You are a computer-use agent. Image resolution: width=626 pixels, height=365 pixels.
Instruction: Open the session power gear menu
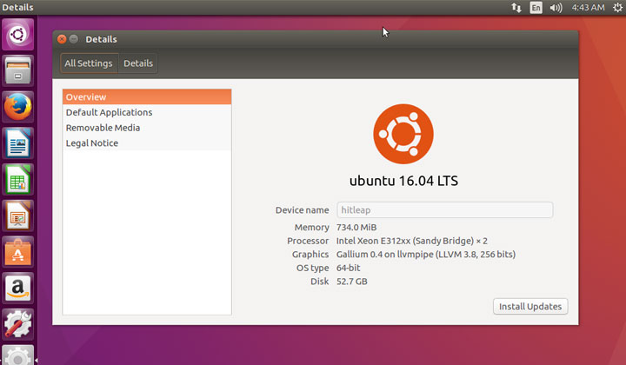point(617,8)
